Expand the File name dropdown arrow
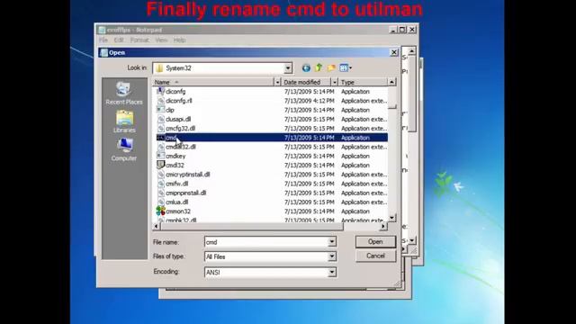Image resolution: width=576 pixels, height=324 pixels. pyautogui.click(x=332, y=242)
